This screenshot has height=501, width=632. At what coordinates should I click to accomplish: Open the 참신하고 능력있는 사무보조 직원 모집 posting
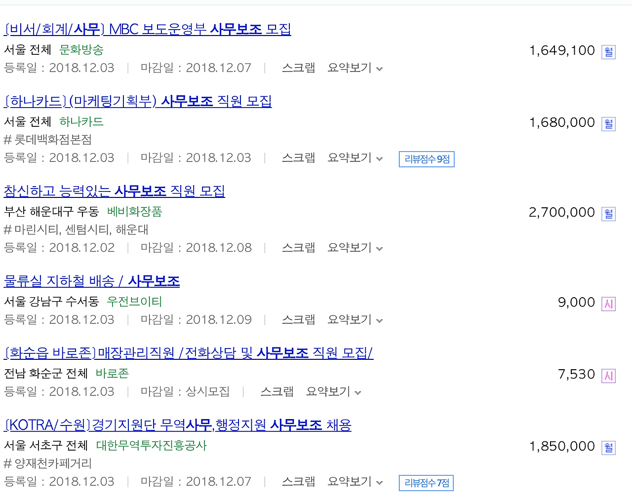click(x=115, y=192)
